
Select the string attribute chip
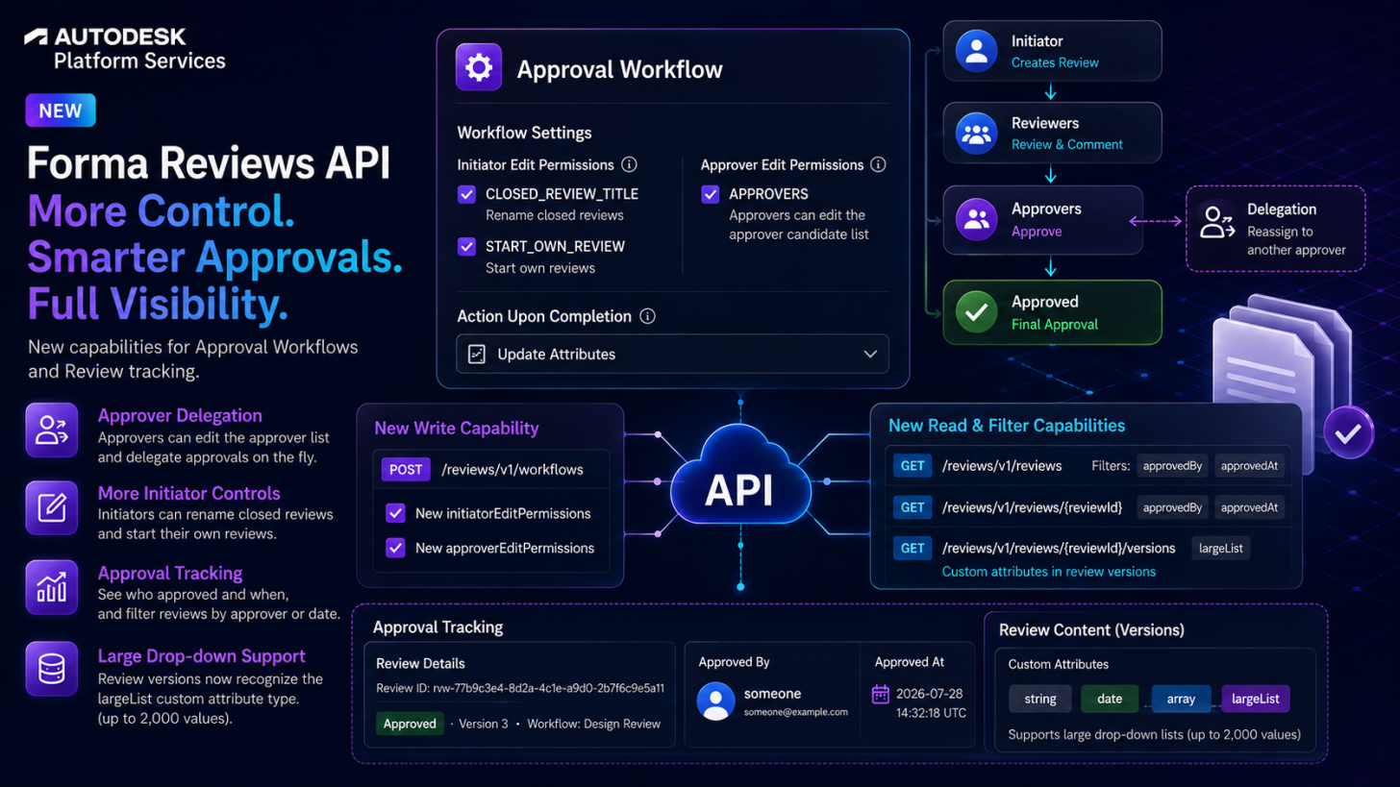pos(1041,699)
